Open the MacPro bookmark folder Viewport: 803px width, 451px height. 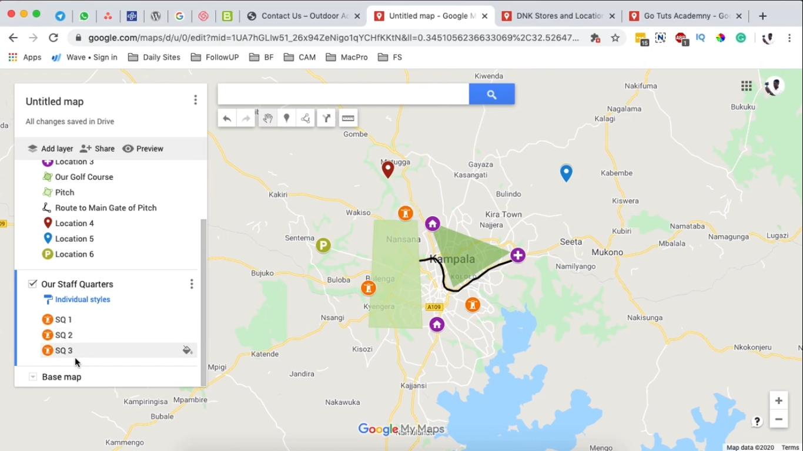coord(347,57)
